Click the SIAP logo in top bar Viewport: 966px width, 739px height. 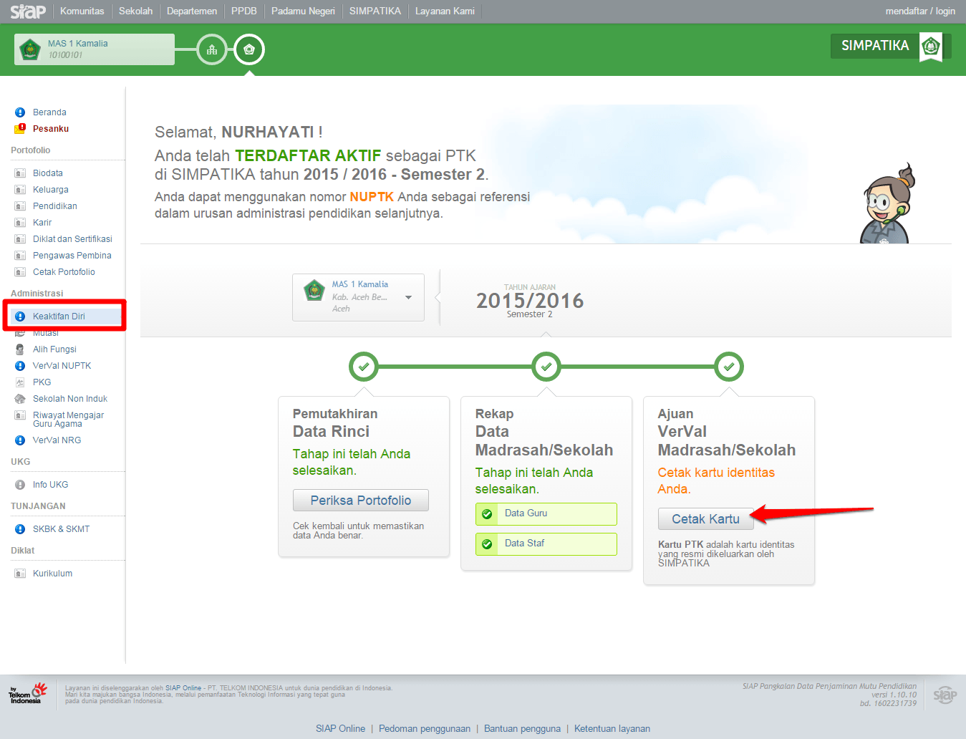[27, 11]
